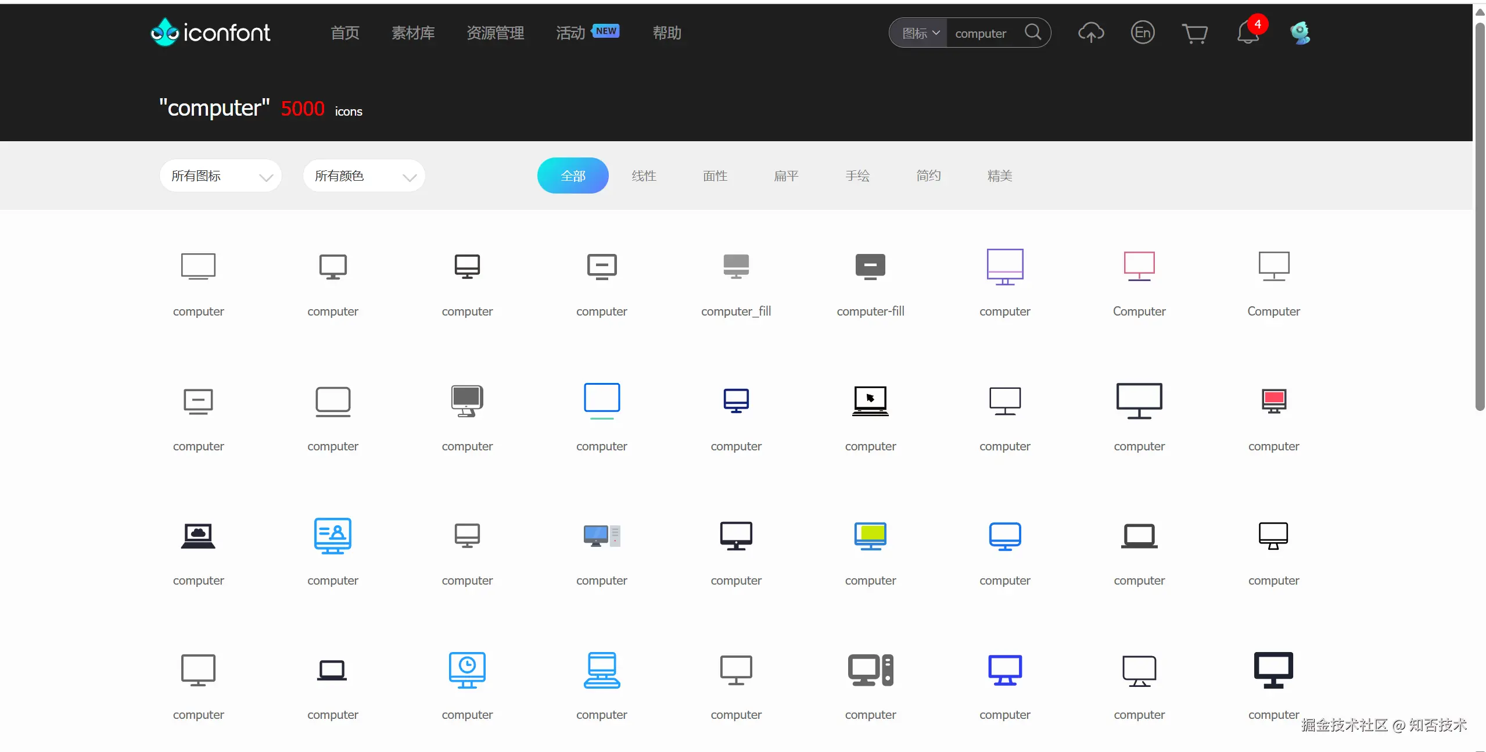Image resolution: width=1486 pixels, height=752 pixels.
Task: Click the computer_fill gray icon
Action: click(735, 266)
